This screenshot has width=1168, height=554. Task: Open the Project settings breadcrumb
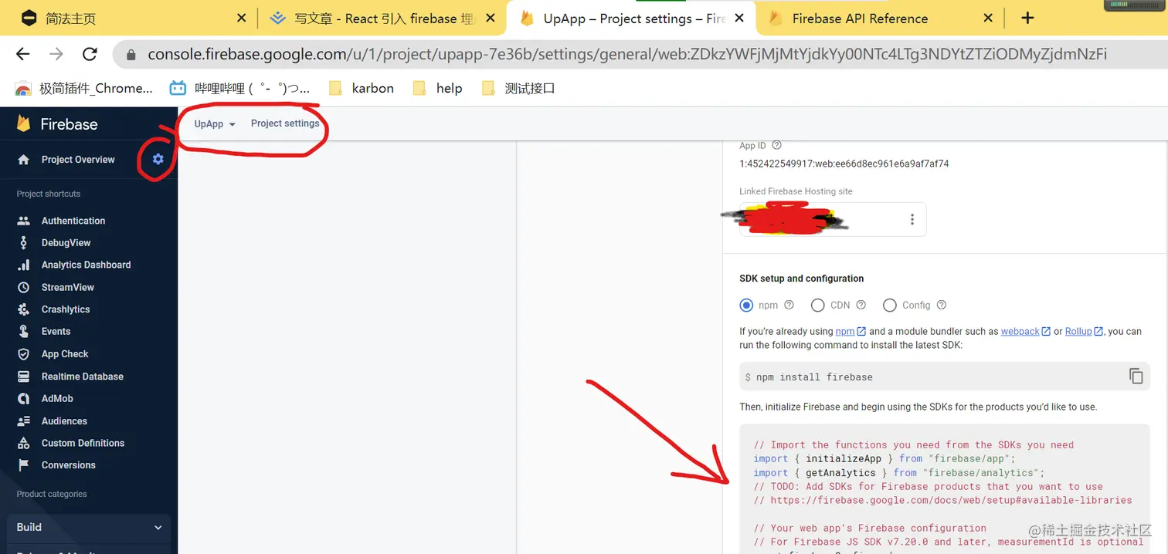pyautogui.click(x=285, y=123)
